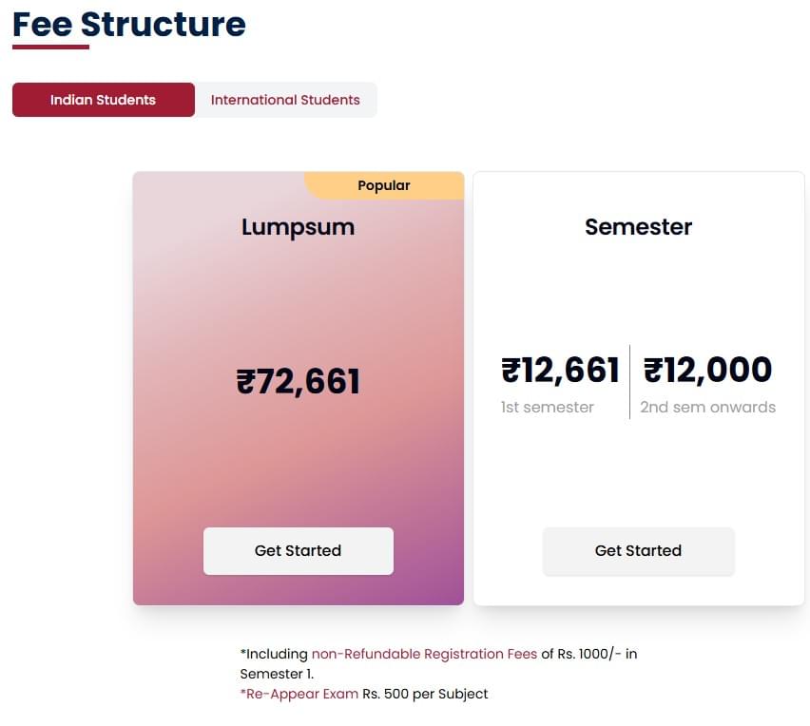Click the rupee symbol beside 72,661

pyautogui.click(x=249, y=381)
